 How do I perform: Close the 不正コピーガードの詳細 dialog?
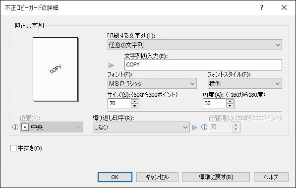284,7
